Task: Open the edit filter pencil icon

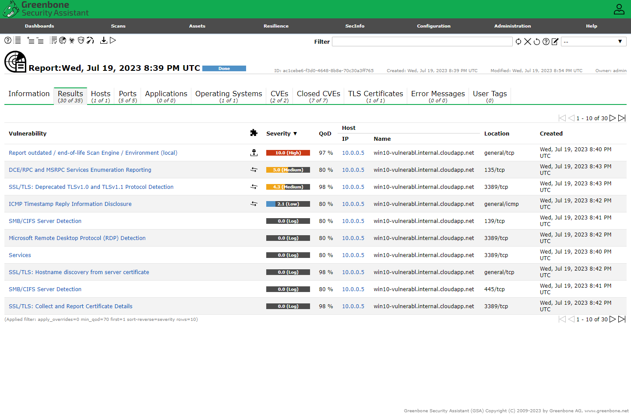Action: tap(555, 42)
